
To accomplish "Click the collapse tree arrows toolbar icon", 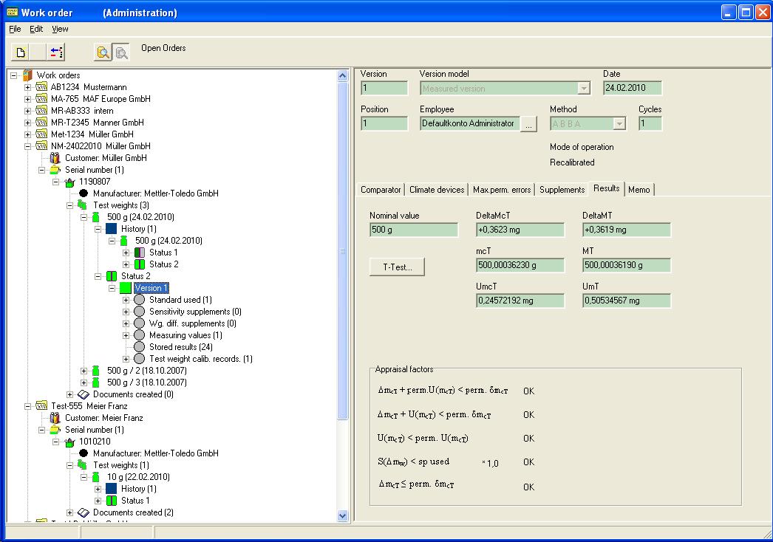I will pos(56,52).
